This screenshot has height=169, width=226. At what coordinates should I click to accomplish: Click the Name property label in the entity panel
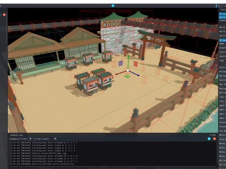click(x=222, y=44)
